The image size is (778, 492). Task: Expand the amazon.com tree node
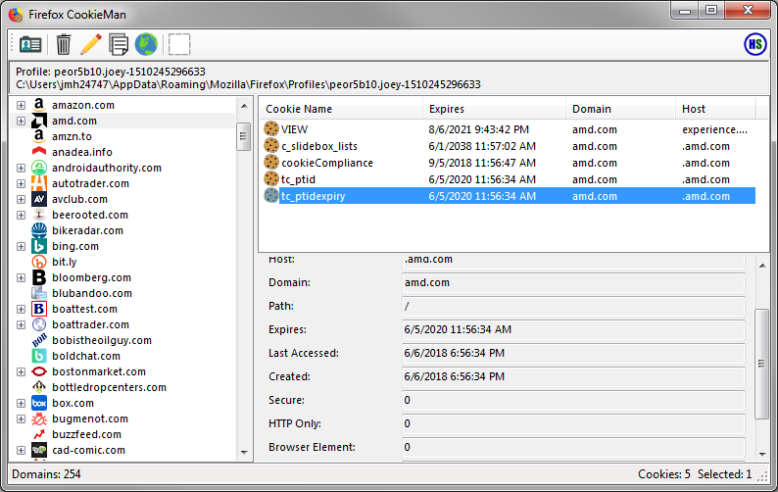tap(21, 105)
